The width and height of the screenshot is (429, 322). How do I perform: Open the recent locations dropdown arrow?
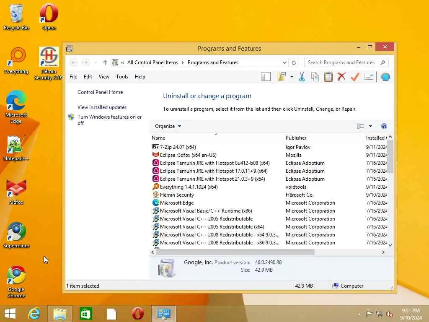(x=96, y=63)
